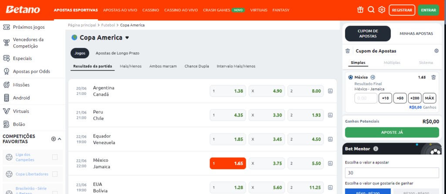
Task: Click the +2 badge next to México
Action: point(373,77)
